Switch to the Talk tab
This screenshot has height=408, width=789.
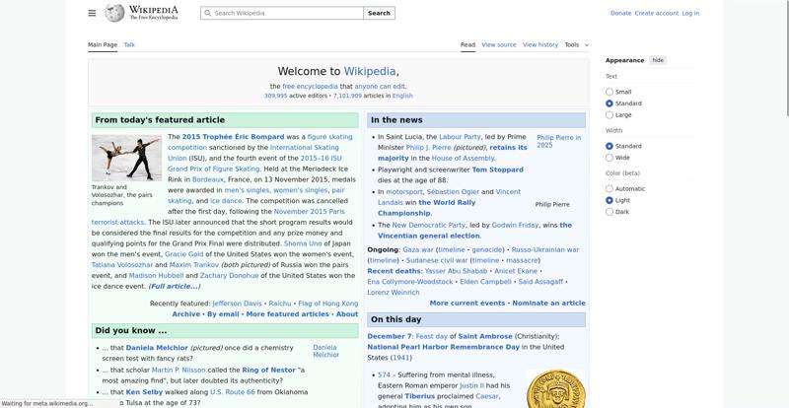tap(129, 44)
